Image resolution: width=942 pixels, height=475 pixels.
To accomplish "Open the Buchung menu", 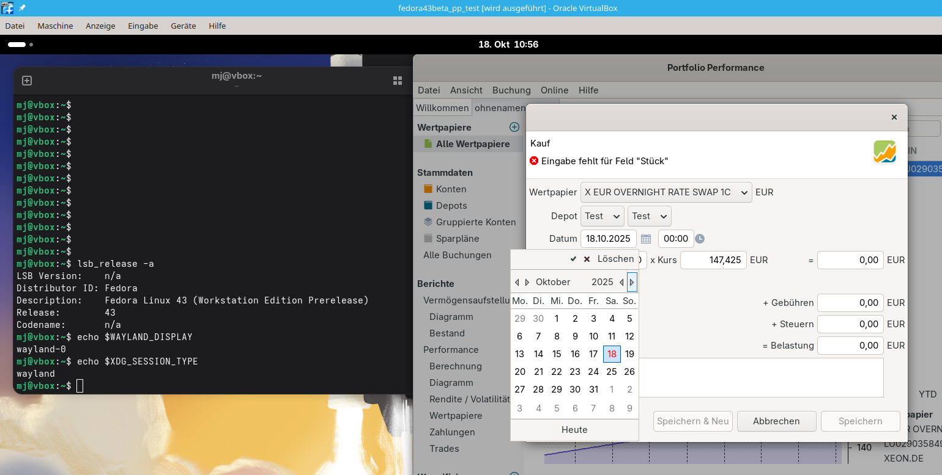I will tap(511, 90).
